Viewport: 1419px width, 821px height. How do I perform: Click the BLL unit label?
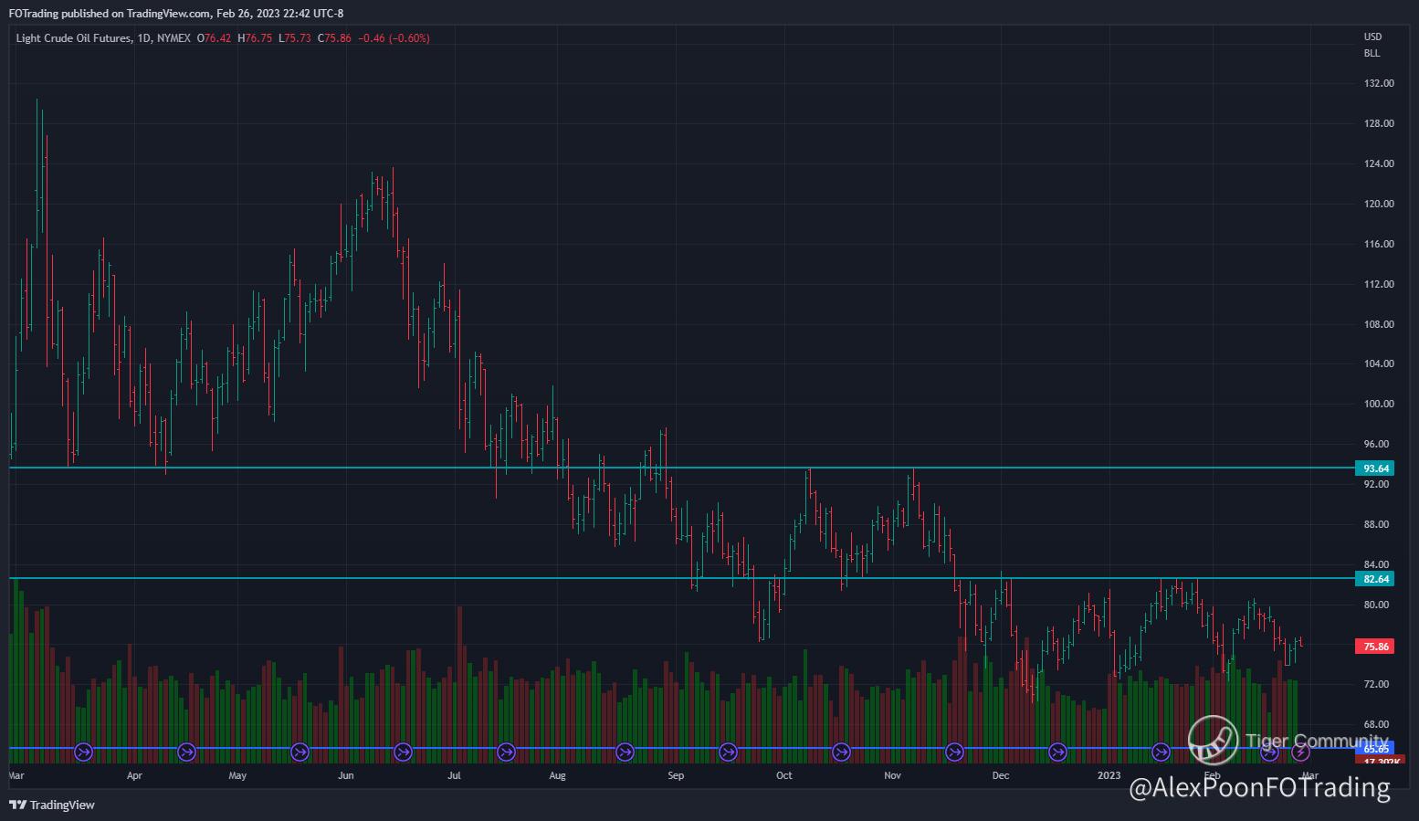coord(1372,54)
